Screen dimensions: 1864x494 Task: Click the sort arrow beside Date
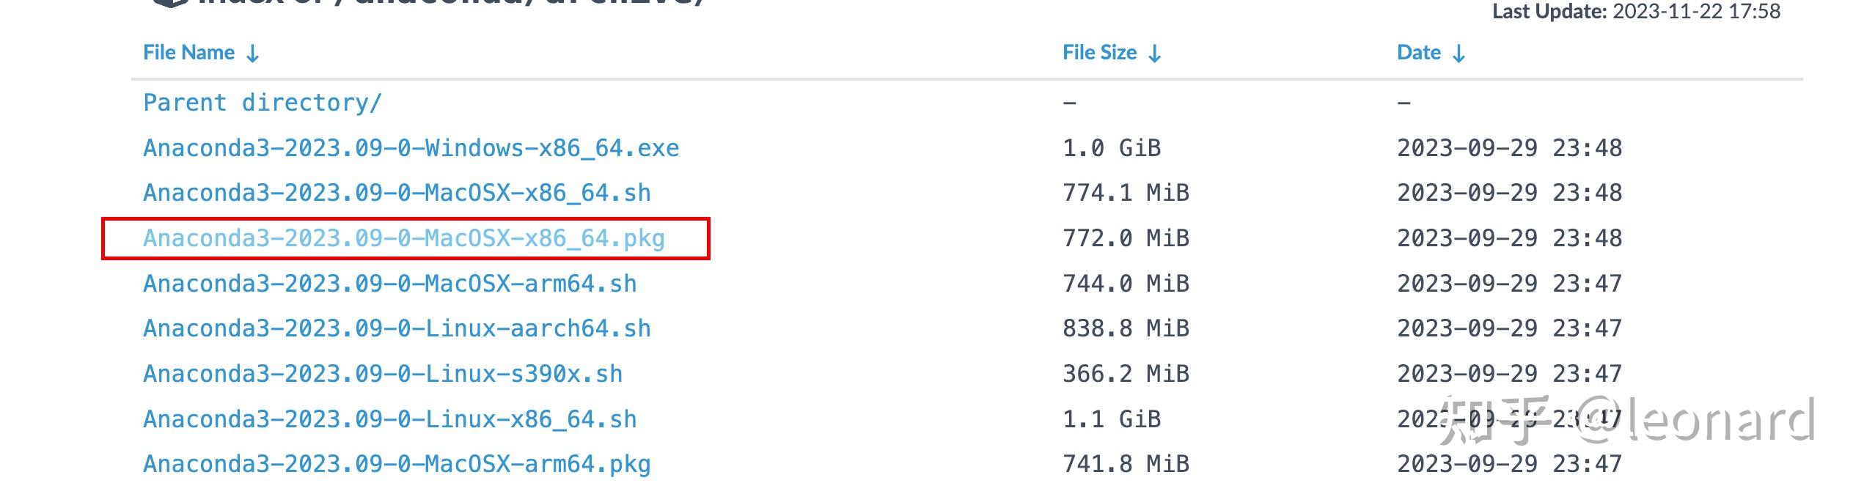tap(1459, 54)
